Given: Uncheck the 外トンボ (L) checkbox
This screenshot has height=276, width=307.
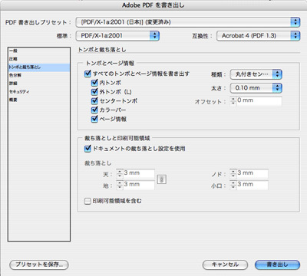Looking at the screenshot, I should pos(94,92).
